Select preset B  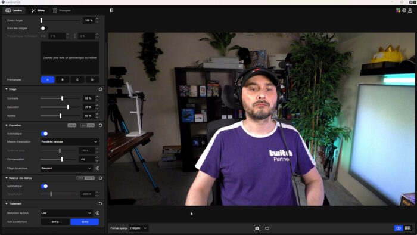(x=63, y=79)
